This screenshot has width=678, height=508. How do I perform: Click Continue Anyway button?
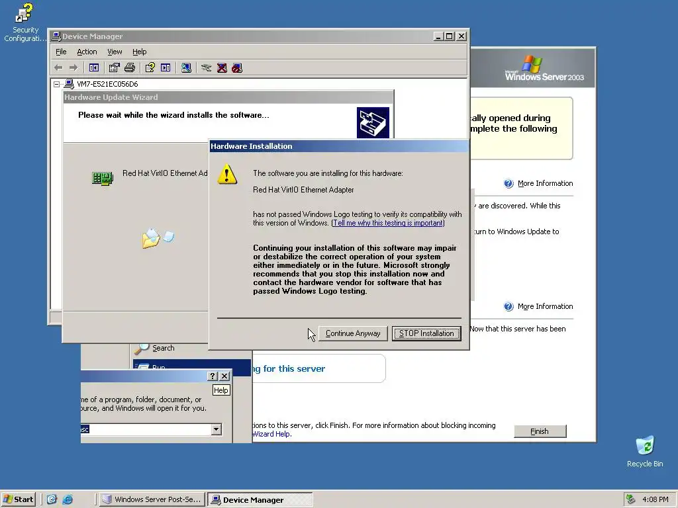tap(353, 333)
